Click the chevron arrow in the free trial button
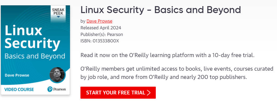The image size is (277, 104). [149, 93]
